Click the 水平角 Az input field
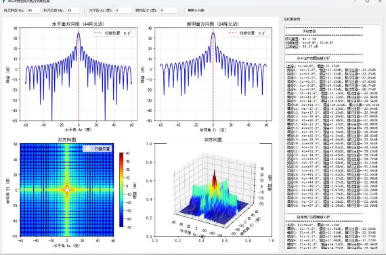386x255 pixels. (x=123, y=10)
